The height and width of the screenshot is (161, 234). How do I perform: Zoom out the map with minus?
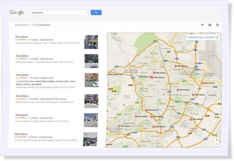(217, 144)
